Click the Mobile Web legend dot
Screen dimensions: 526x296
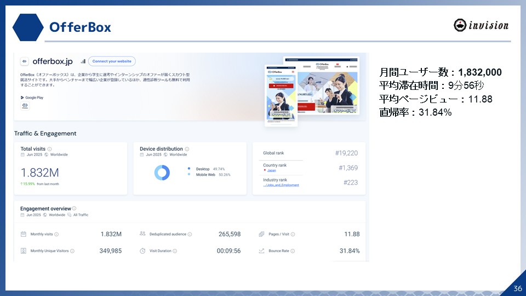189,174
